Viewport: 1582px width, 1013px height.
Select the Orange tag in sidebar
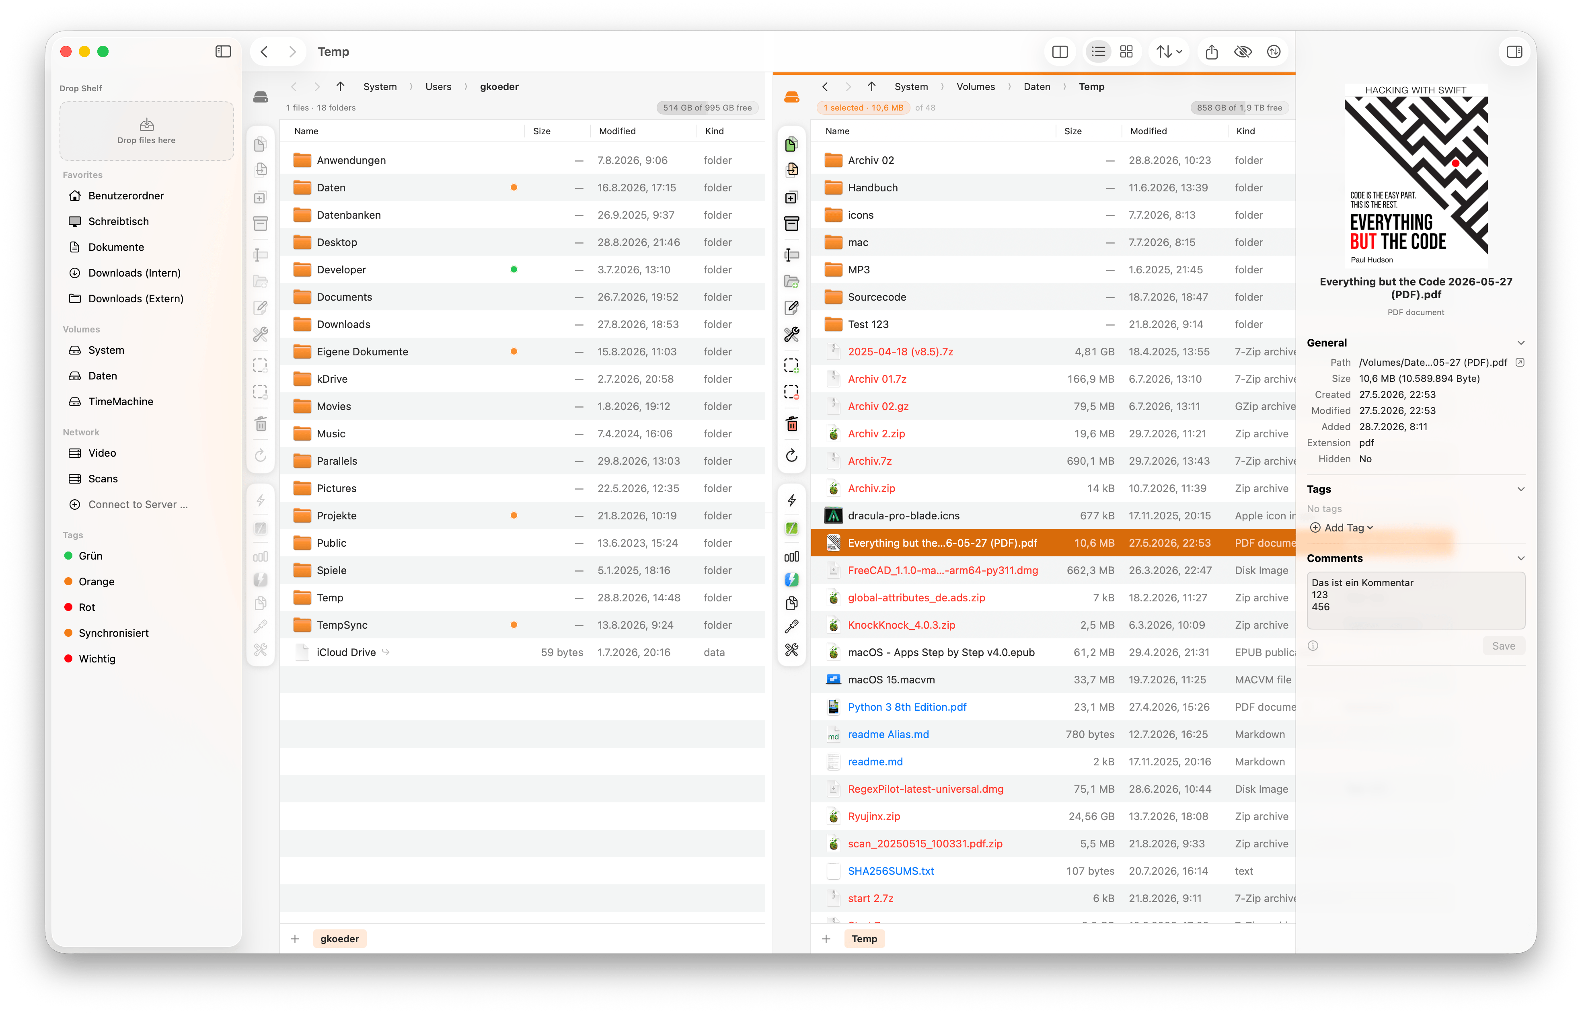point(96,582)
